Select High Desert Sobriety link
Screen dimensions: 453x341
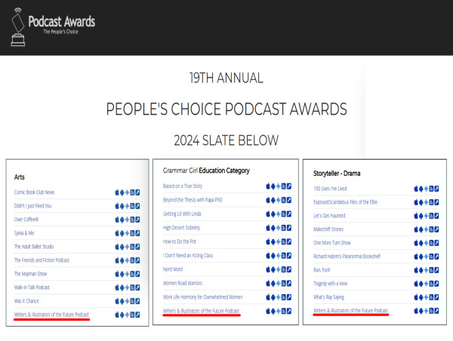tap(181, 228)
